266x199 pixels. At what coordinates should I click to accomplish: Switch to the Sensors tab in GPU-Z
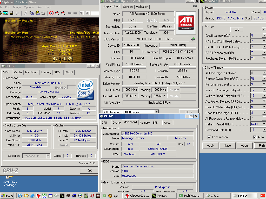(128, 7)
